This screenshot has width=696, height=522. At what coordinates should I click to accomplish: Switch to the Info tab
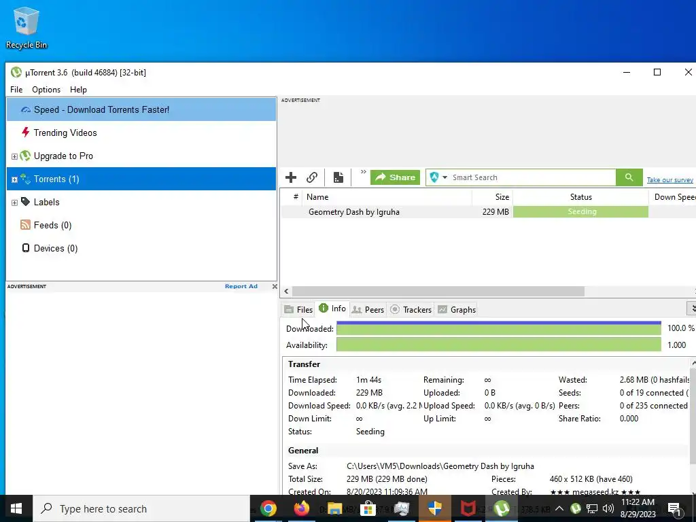(332, 309)
